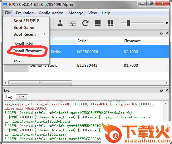This screenshot has width=172, height=144.
Task: Click the log scrollbar up arrow
Action: tap(165, 103)
